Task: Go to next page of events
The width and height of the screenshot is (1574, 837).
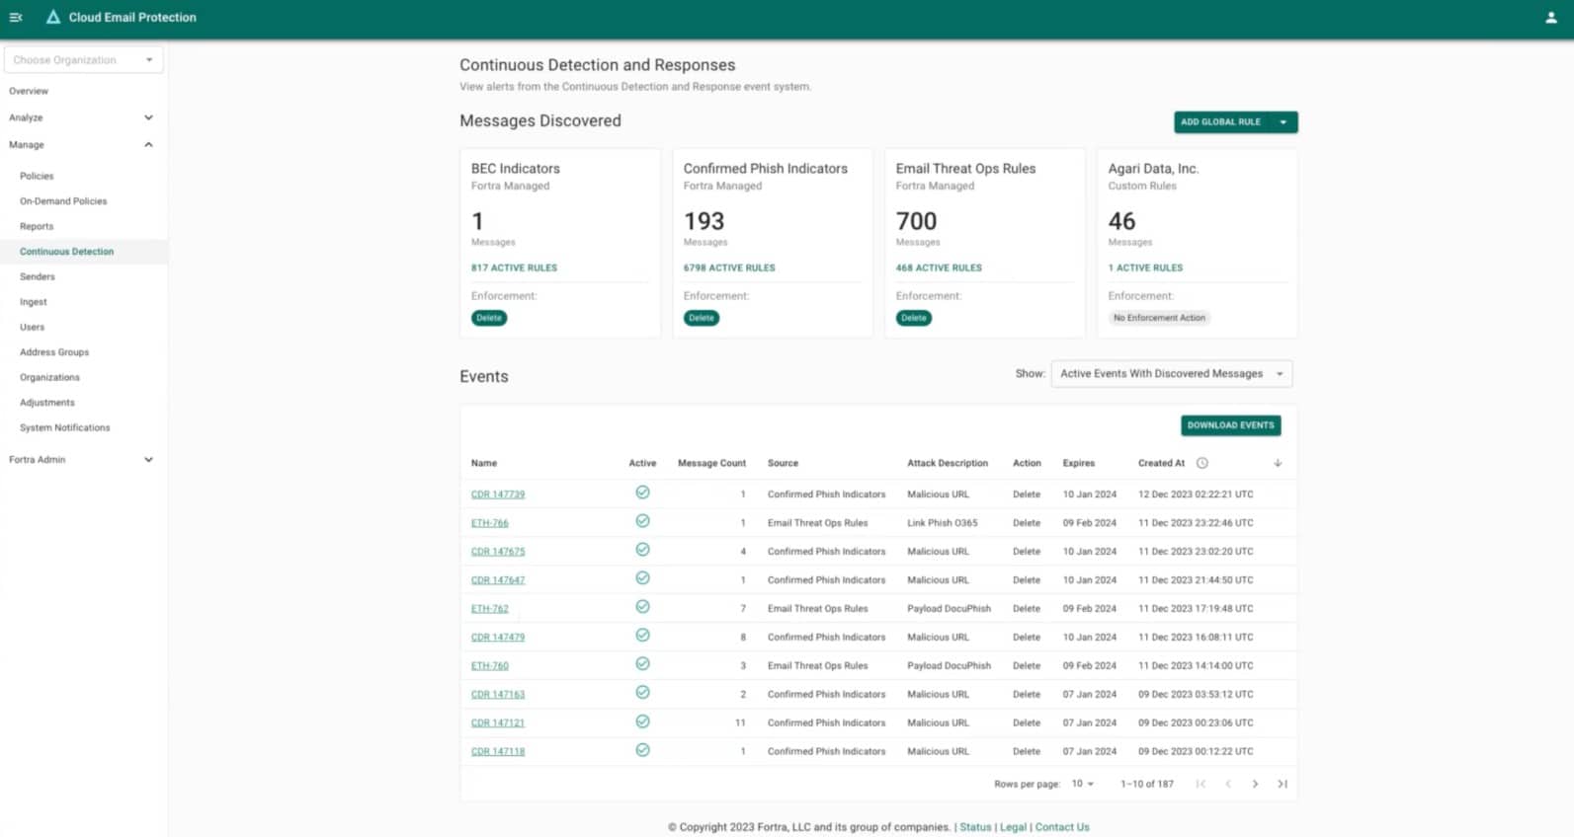Action: click(x=1256, y=784)
